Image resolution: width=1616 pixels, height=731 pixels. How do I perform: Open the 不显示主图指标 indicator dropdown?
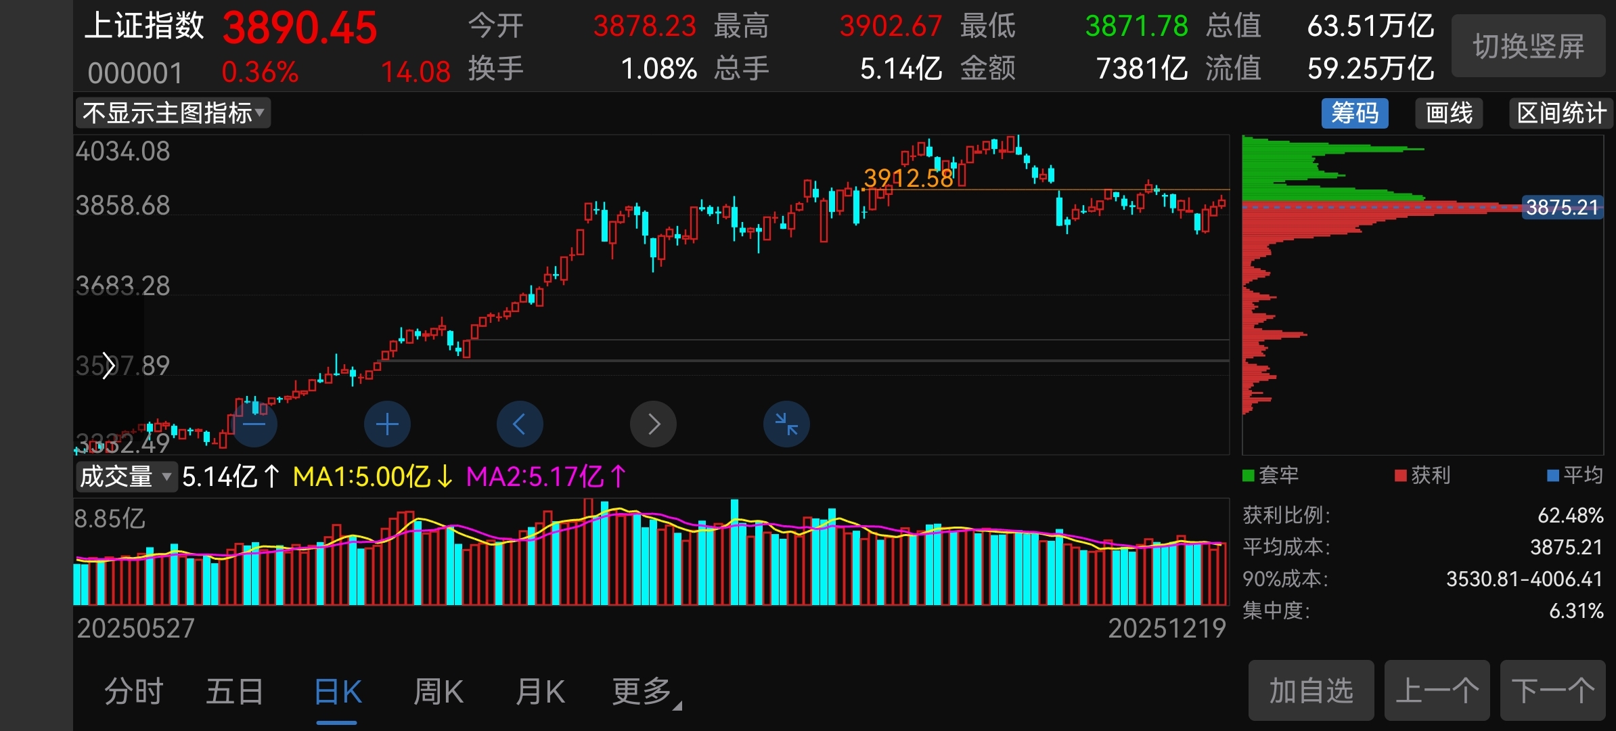click(173, 113)
